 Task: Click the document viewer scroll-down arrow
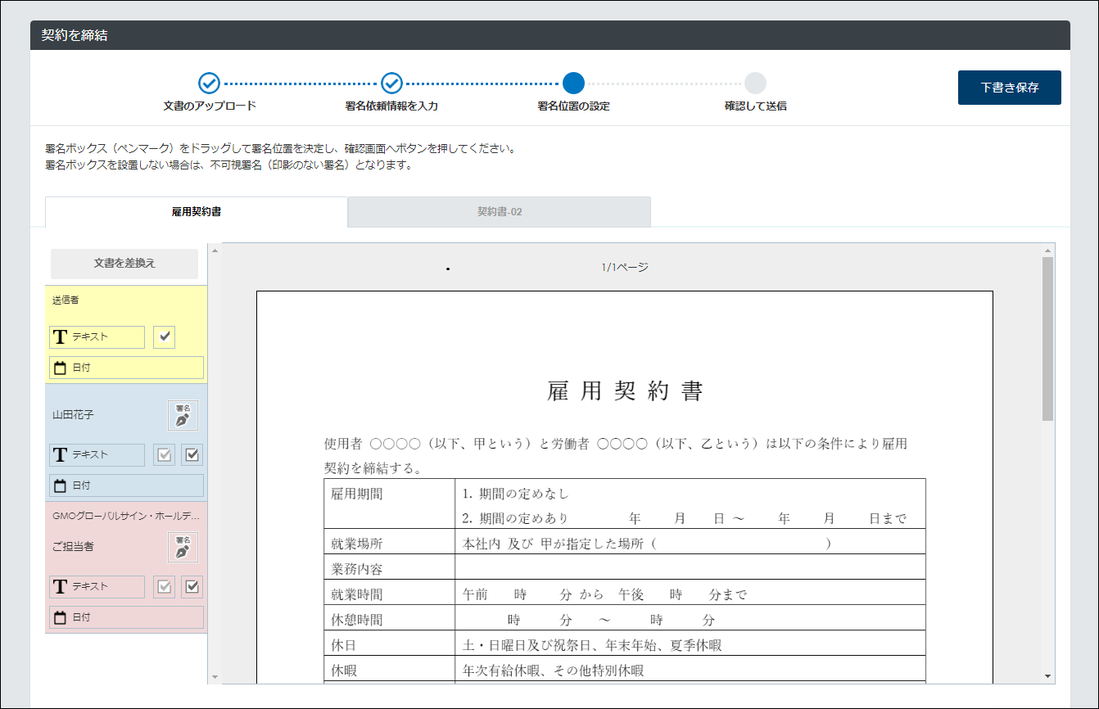click(x=1048, y=676)
